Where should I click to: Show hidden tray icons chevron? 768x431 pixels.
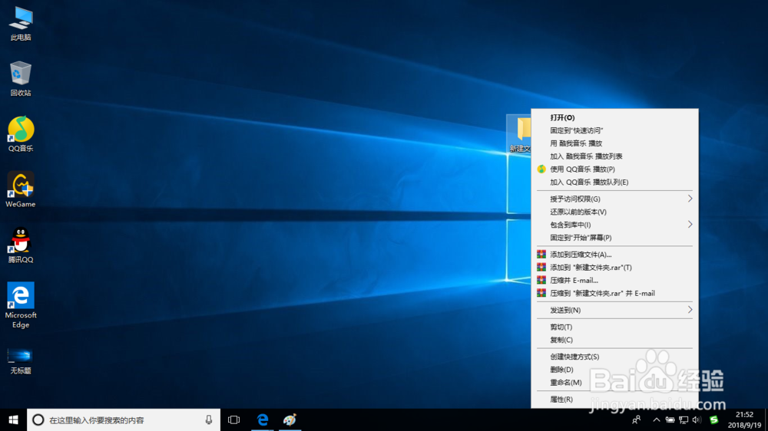tap(657, 419)
